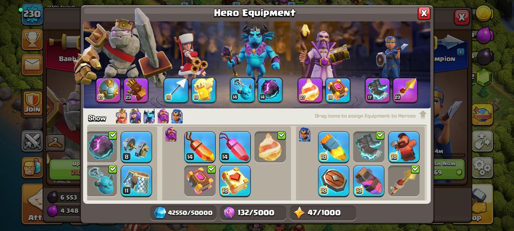
Task: Open Barbarian King's Spiky Ball slot level 27
Action: pos(108,90)
